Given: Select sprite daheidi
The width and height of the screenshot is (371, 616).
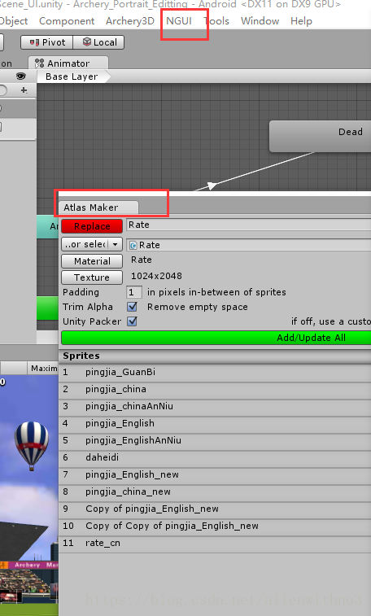Looking at the screenshot, I should point(215,457).
